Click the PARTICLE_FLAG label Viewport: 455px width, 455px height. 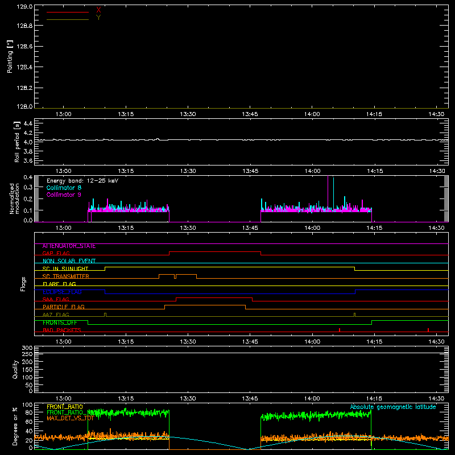tap(64, 307)
